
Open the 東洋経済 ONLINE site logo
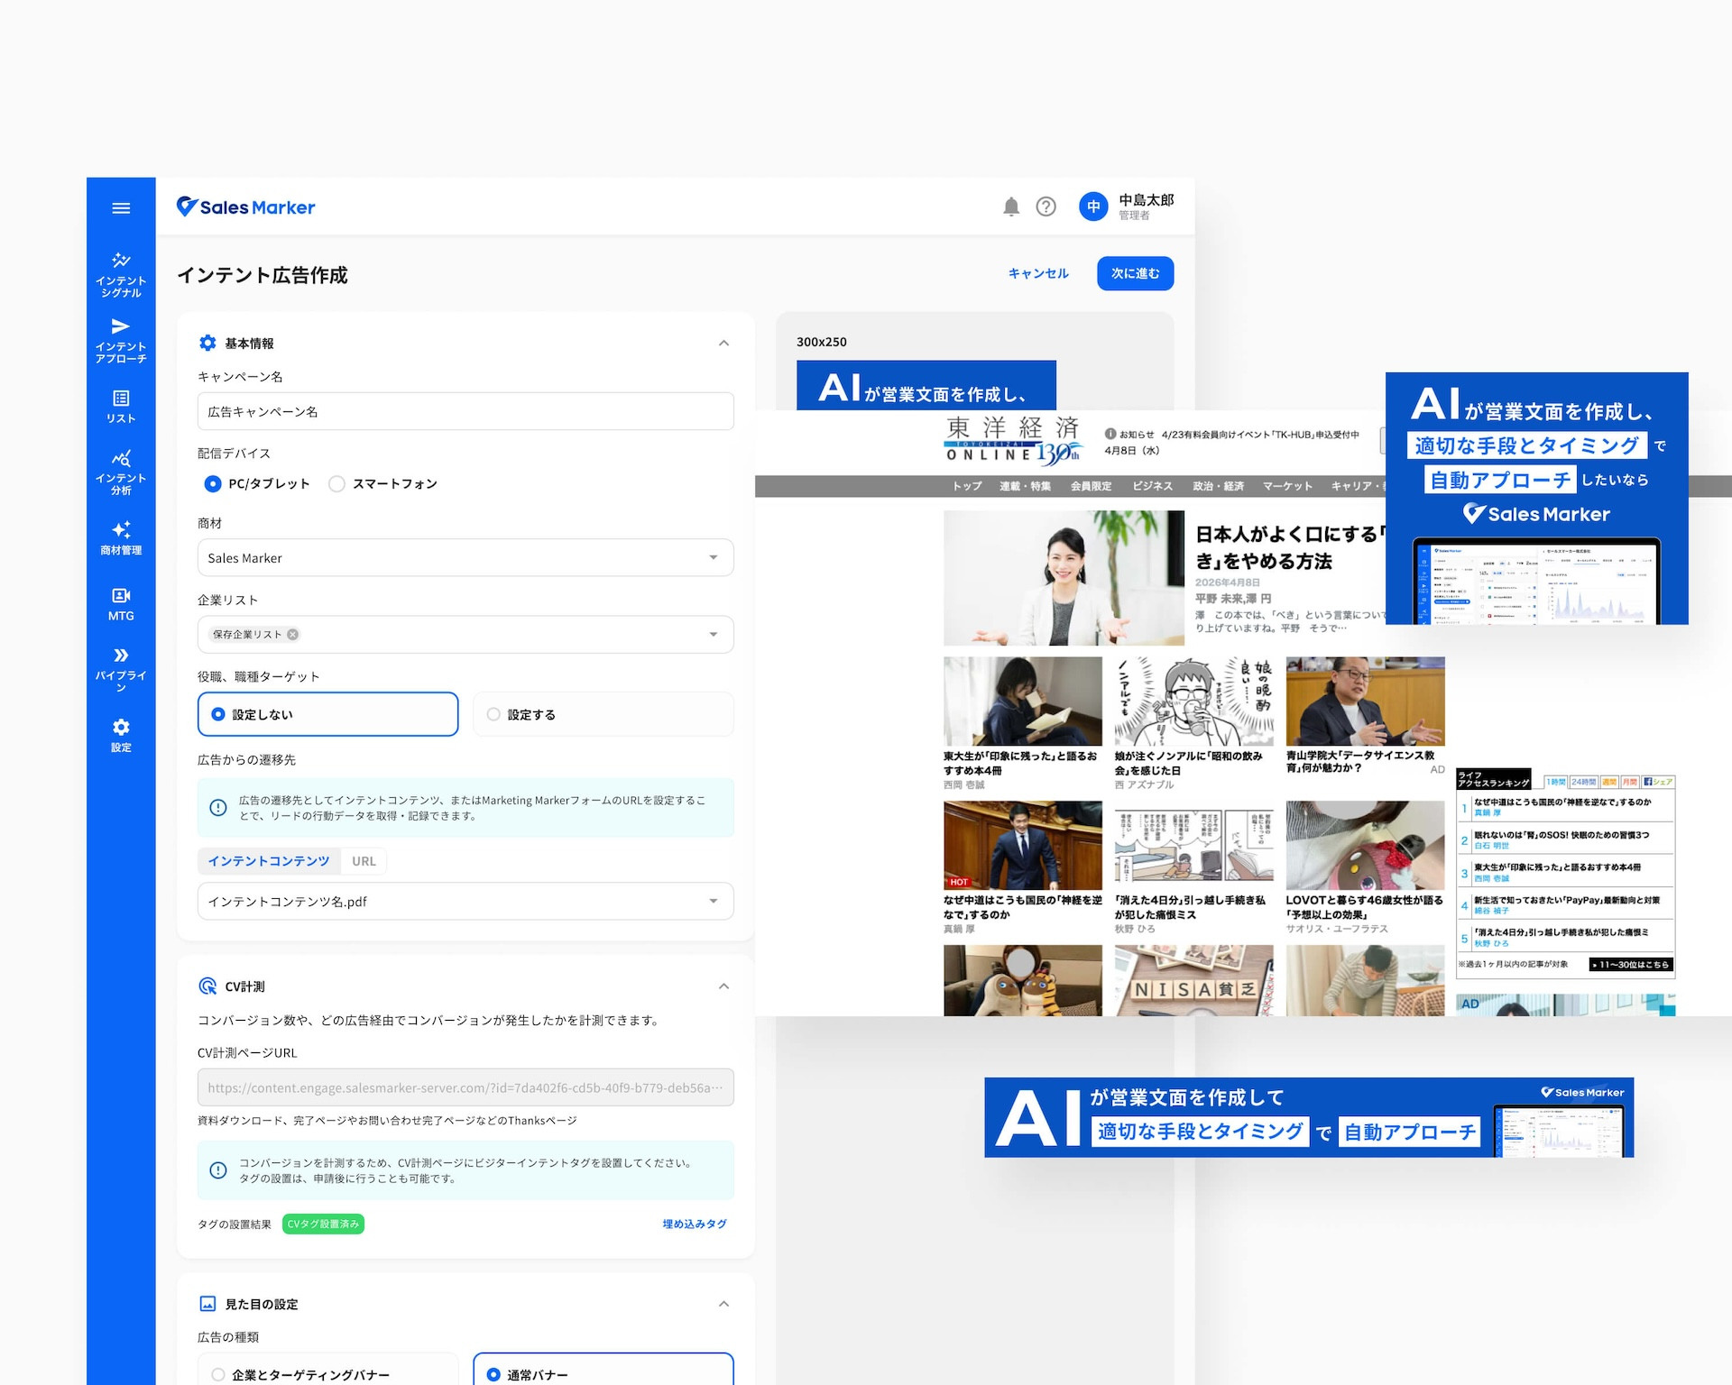pos(1012,440)
